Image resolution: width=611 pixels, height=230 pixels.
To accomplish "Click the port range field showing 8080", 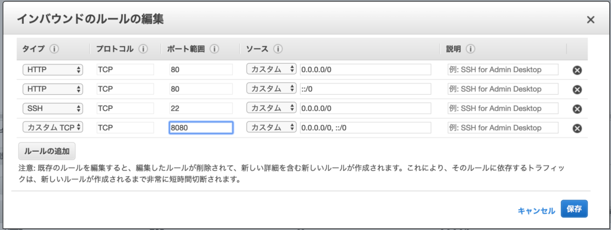I will (x=201, y=128).
